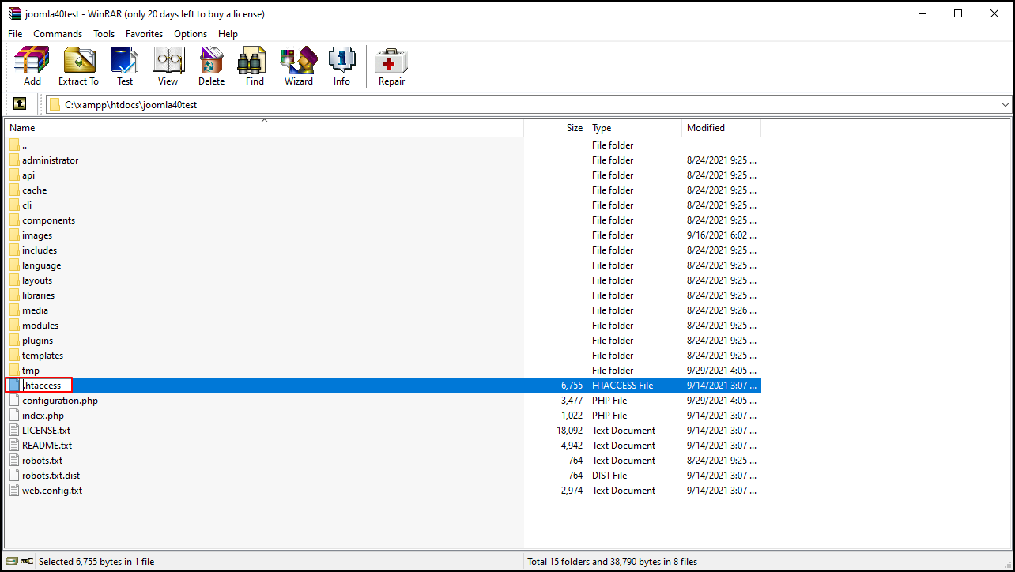Viewport: 1015px width, 572px height.
Task: Select the index.php file
Action: [x=43, y=416]
